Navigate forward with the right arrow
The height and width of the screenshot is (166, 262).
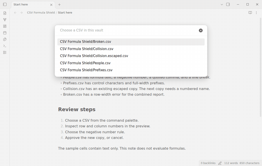pyautogui.click(x=21, y=13)
